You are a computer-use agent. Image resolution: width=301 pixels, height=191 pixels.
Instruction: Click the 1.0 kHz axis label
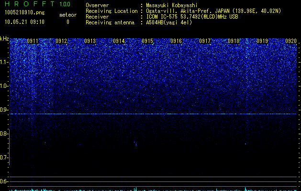tap(4, 86)
